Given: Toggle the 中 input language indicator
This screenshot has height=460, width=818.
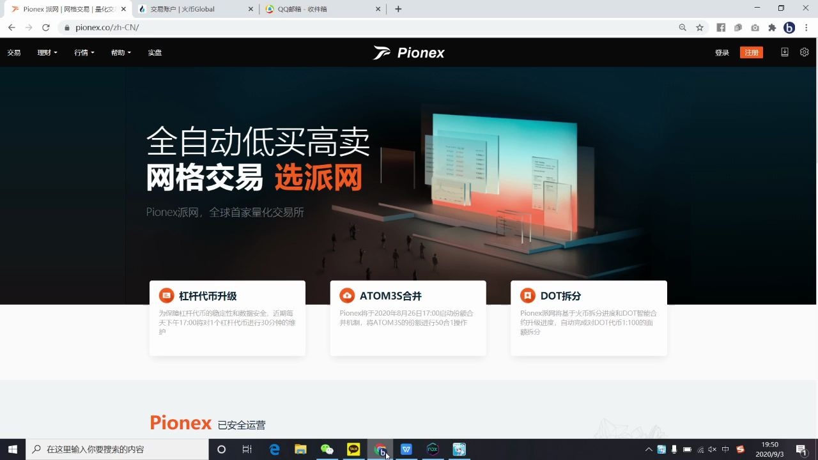Looking at the screenshot, I should click(x=725, y=449).
